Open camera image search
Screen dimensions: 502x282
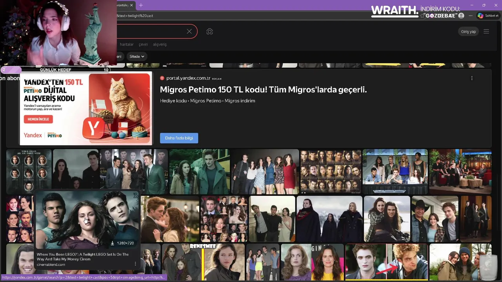pyautogui.click(x=210, y=31)
